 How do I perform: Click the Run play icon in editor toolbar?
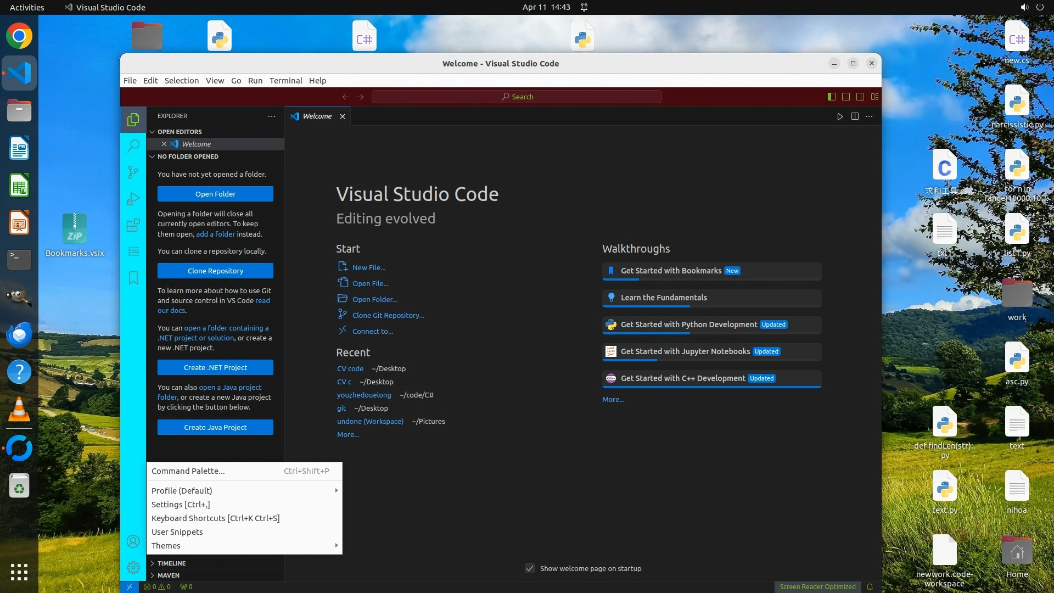[840, 116]
